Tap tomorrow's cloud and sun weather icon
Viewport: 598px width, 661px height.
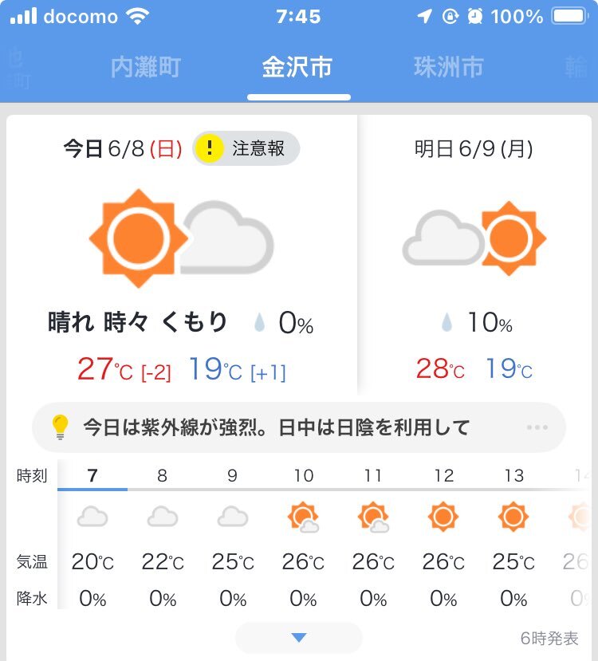point(474,238)
